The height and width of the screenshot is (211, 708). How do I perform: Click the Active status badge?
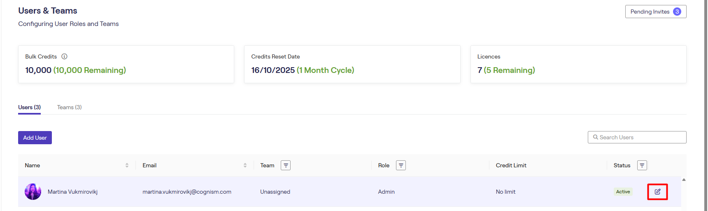point(623,192)
